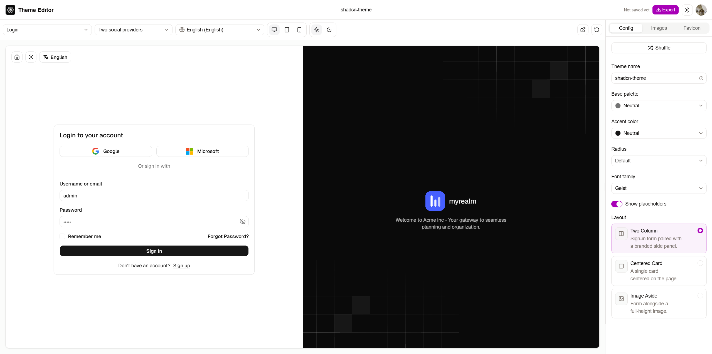Open preview in new window

pos(583,30)
